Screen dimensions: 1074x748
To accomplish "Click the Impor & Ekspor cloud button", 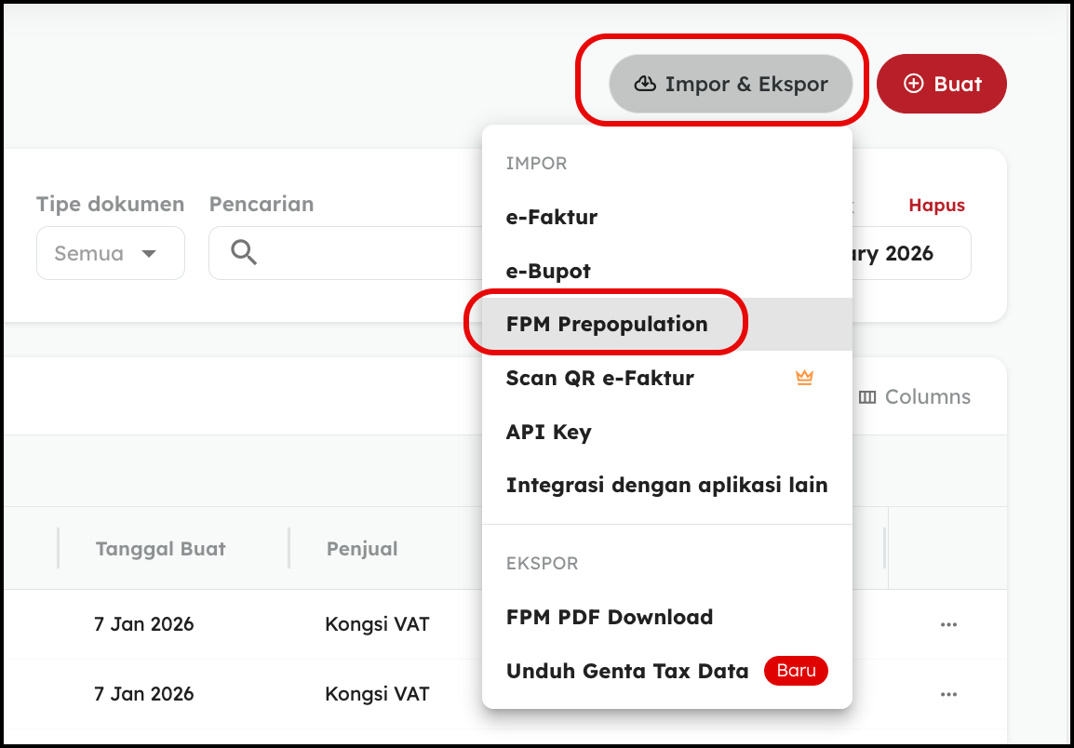I will coord(731,85).
